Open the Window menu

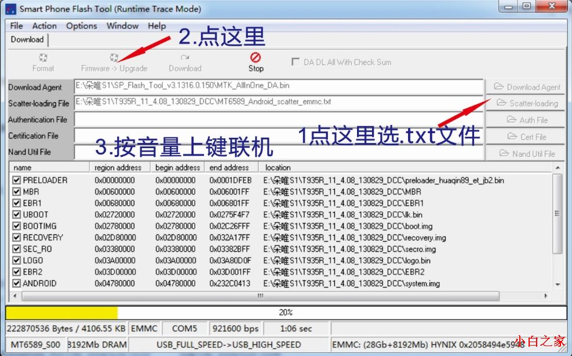tap(123, 26)
